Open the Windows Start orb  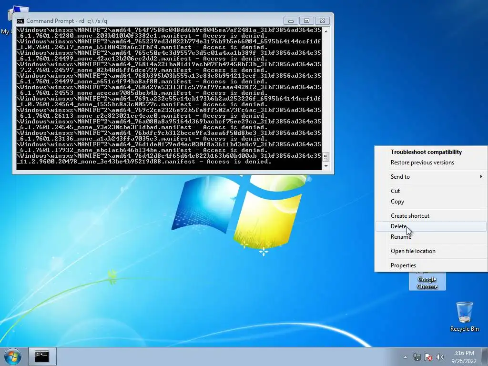13,356
